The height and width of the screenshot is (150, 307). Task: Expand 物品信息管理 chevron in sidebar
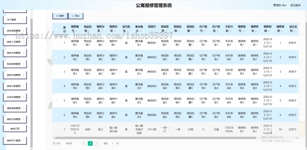click(x=24, y=64)
